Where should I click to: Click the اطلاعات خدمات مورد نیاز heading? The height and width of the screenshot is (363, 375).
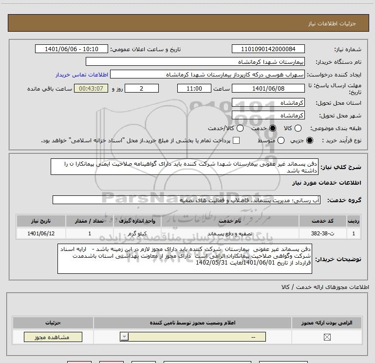326,183
